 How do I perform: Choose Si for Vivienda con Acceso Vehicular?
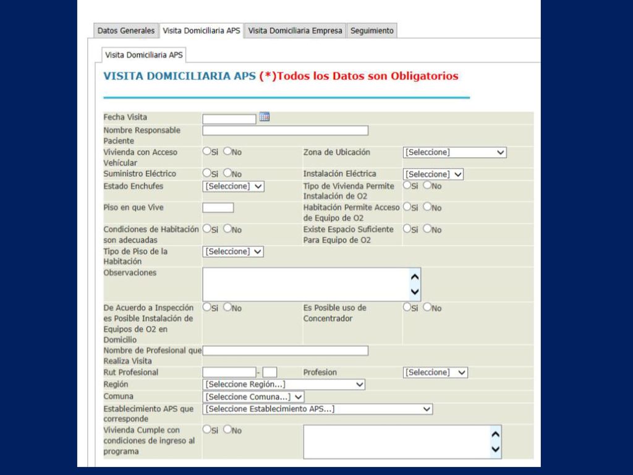[x=206, y=151]
